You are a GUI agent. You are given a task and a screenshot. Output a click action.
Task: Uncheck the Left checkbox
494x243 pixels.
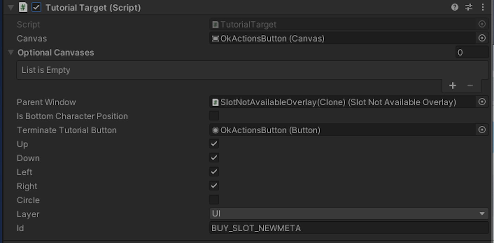(214, 172)
